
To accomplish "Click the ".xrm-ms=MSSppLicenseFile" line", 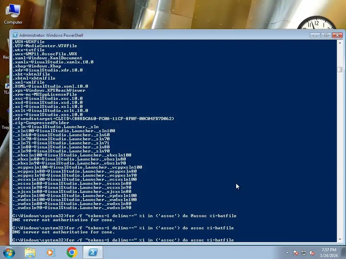I will (45, 94).
